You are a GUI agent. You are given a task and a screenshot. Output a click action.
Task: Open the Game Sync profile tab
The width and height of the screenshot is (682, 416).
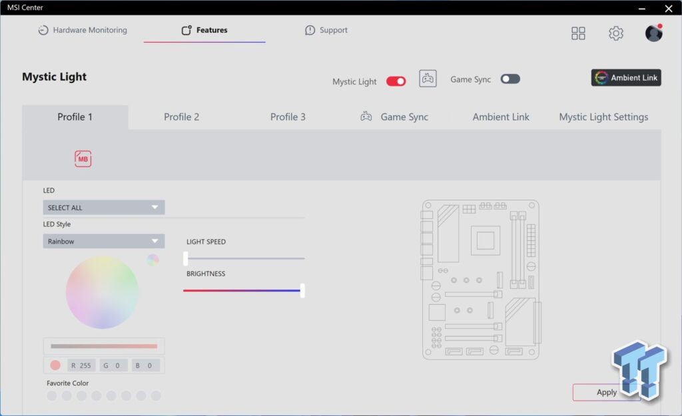pyautogui.click(x=394, y=117)
